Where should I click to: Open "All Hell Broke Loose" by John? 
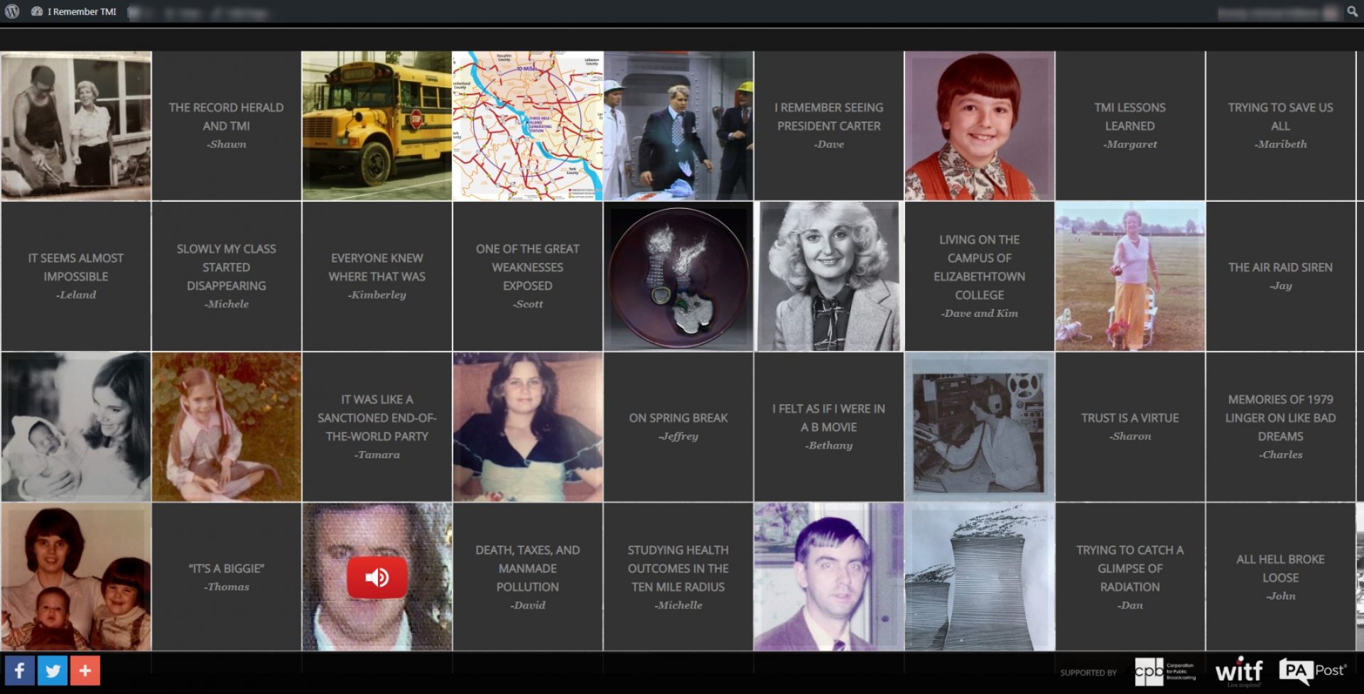[x=1280, y=577]
